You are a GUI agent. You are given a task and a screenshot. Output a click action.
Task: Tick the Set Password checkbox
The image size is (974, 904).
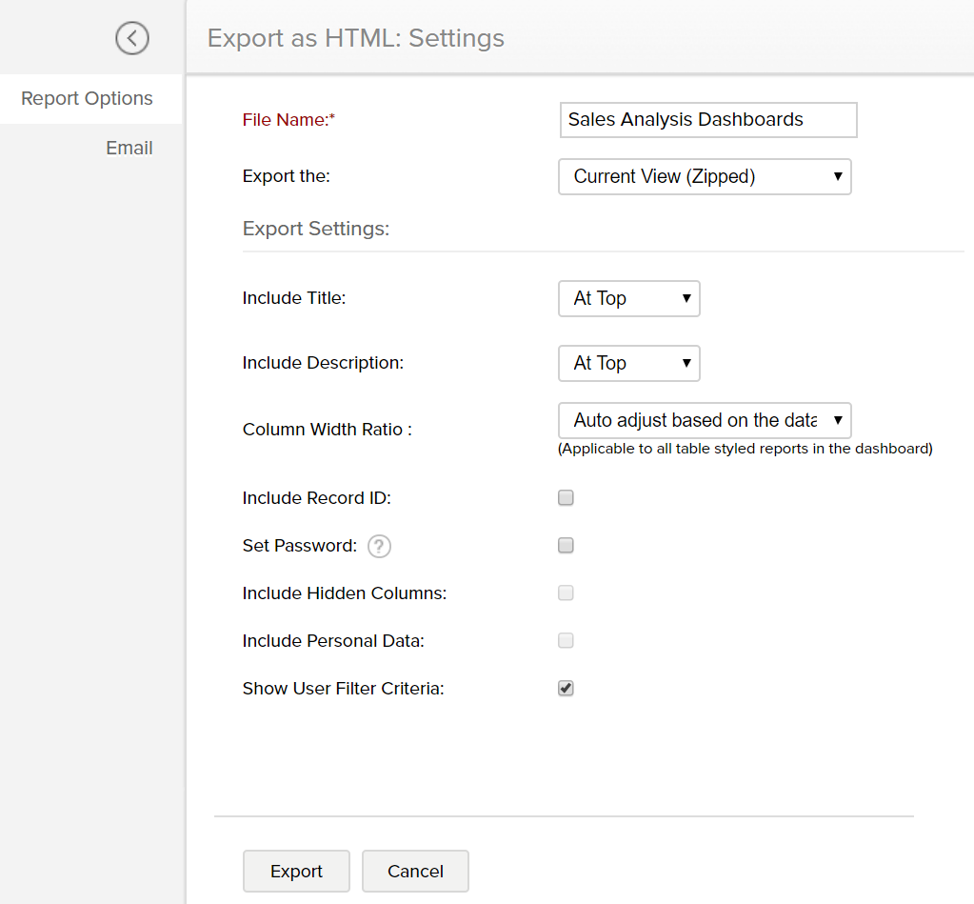point(567,546)
